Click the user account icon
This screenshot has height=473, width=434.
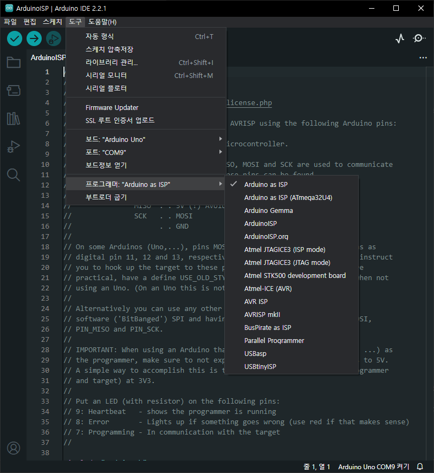pyautogui.click(x=14, y=448)
